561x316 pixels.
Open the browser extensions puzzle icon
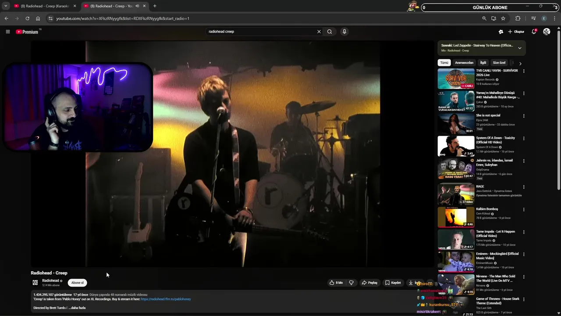click(x=518, y=18)
